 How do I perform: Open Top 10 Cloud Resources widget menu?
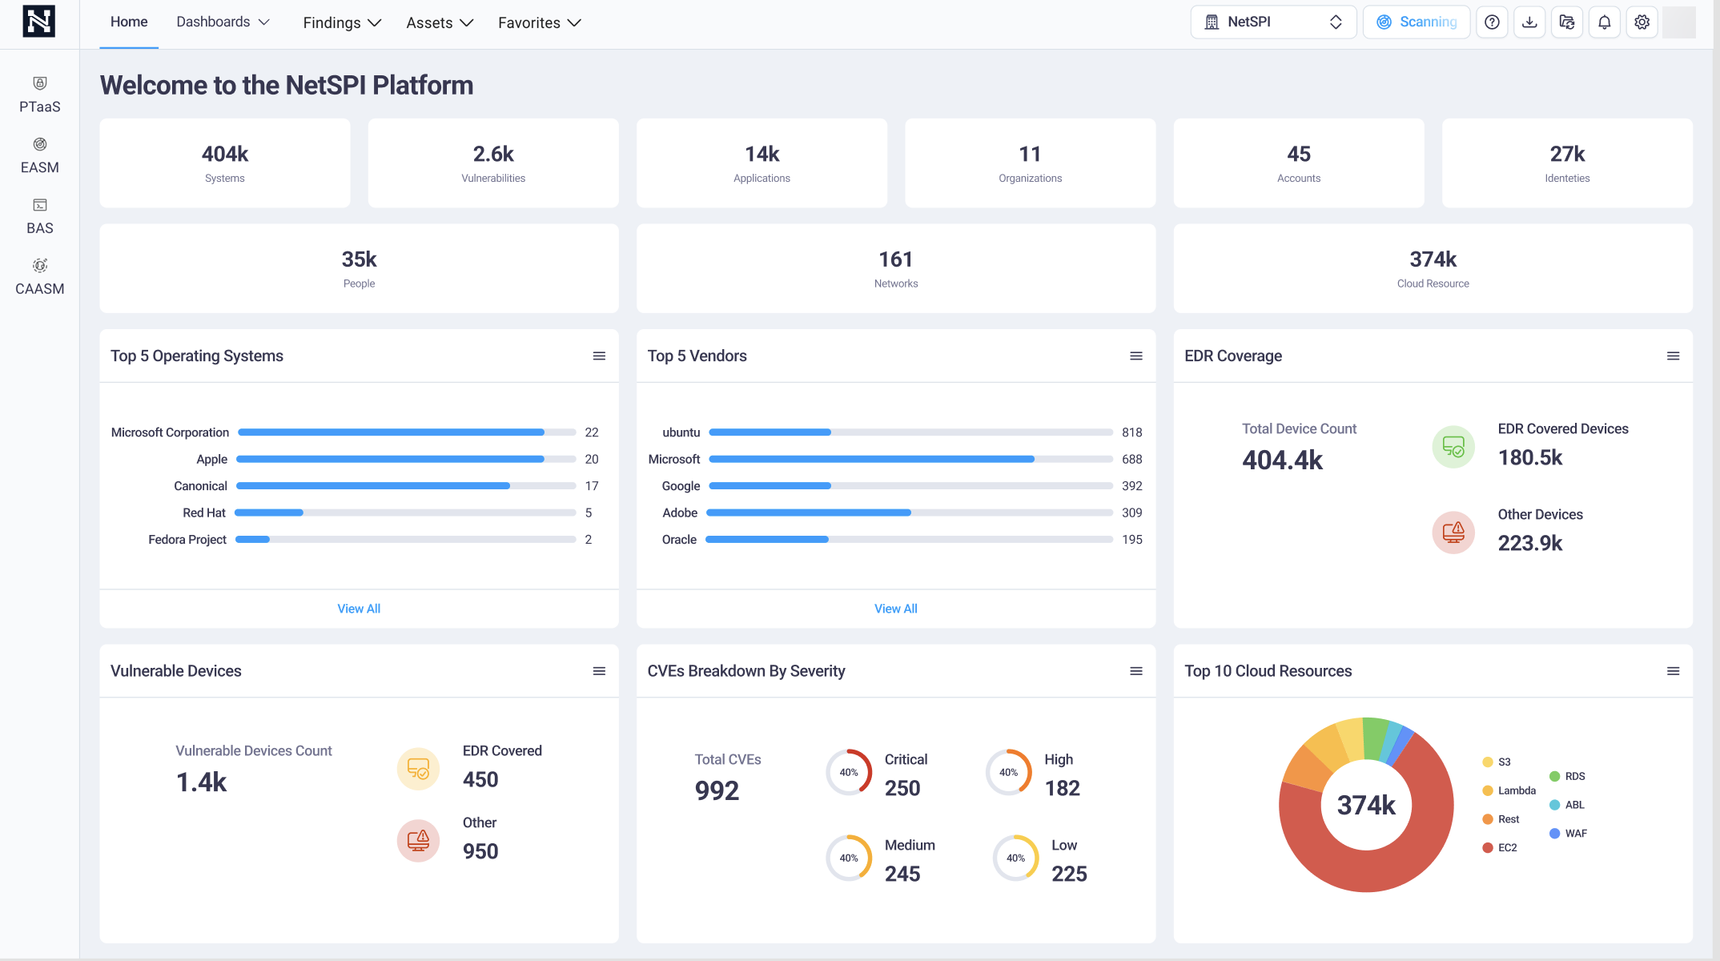pyautogui.click(x=1674, y=671)
